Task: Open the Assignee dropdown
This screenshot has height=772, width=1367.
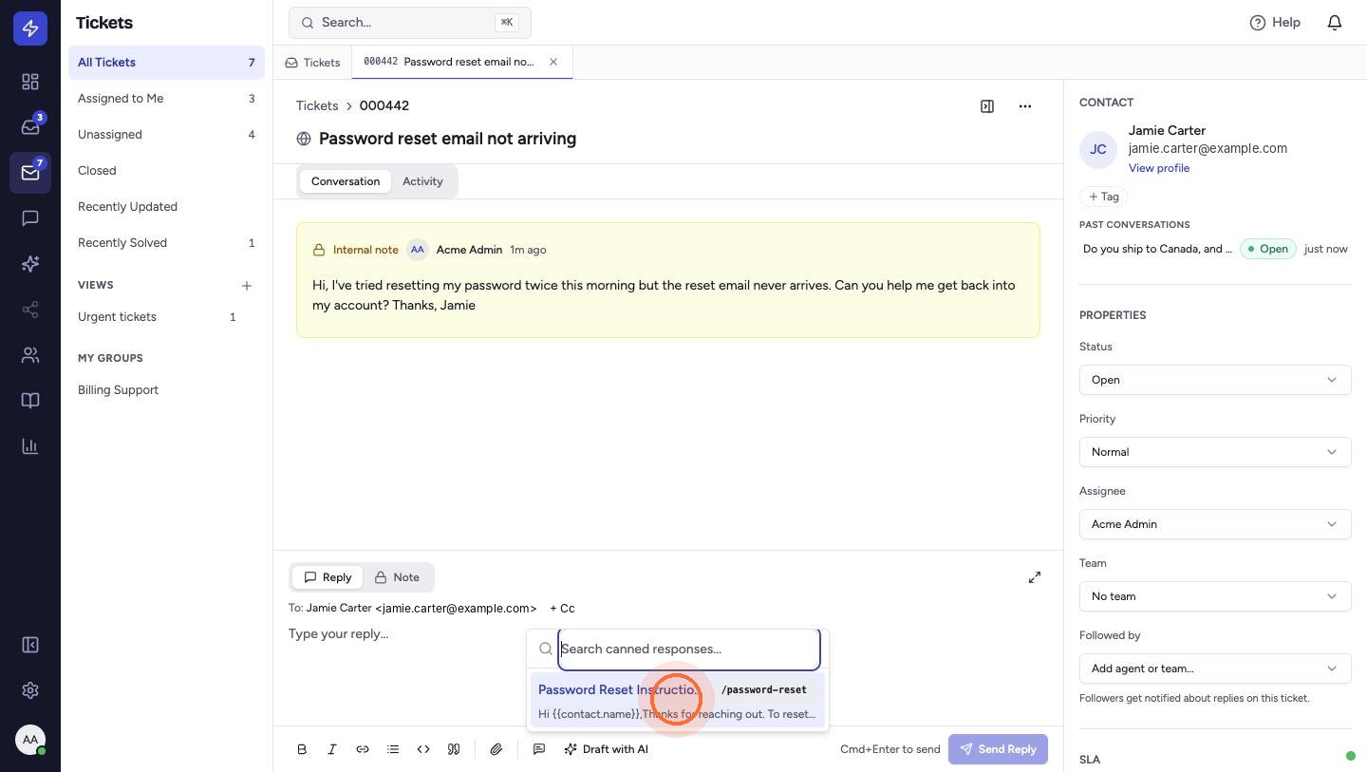Action: tap(1215, 524)
